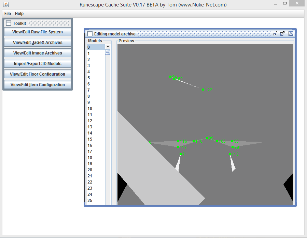Select model 23 in Models list

96,188
